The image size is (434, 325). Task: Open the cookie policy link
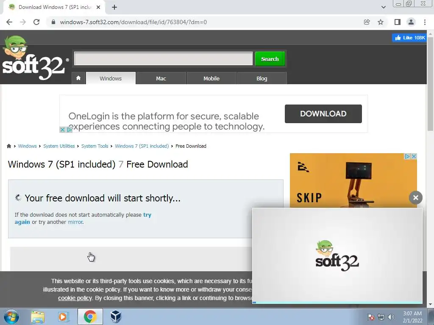pos(75,298)
